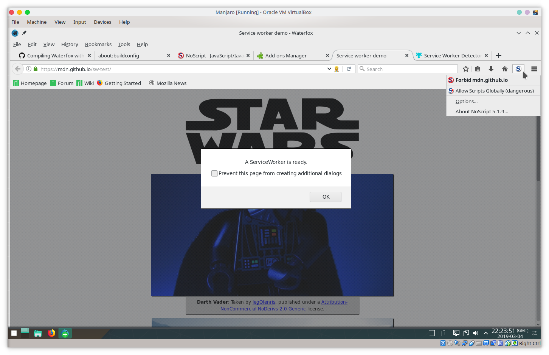This screenshot has height=355, width=549.
Task: Select About NoScript 5.1.9...
Action: pos(493,111)
